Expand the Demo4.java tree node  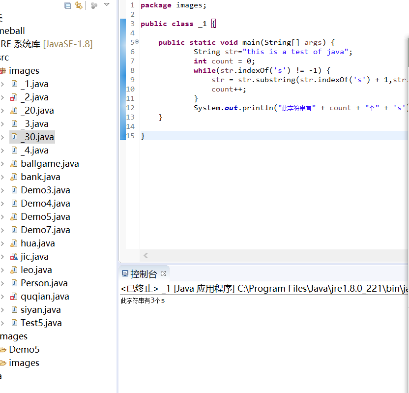tap(2, 204)
